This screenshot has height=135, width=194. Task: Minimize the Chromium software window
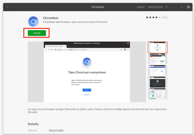(175, 7)
